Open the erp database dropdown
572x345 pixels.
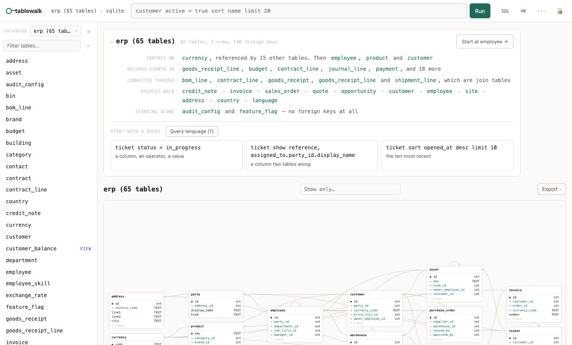pos(56,31)
